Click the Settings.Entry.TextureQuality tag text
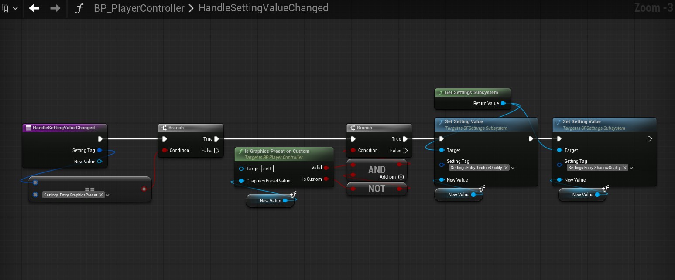The height and width of the screenshot is (280, 675). pos(476,168)
